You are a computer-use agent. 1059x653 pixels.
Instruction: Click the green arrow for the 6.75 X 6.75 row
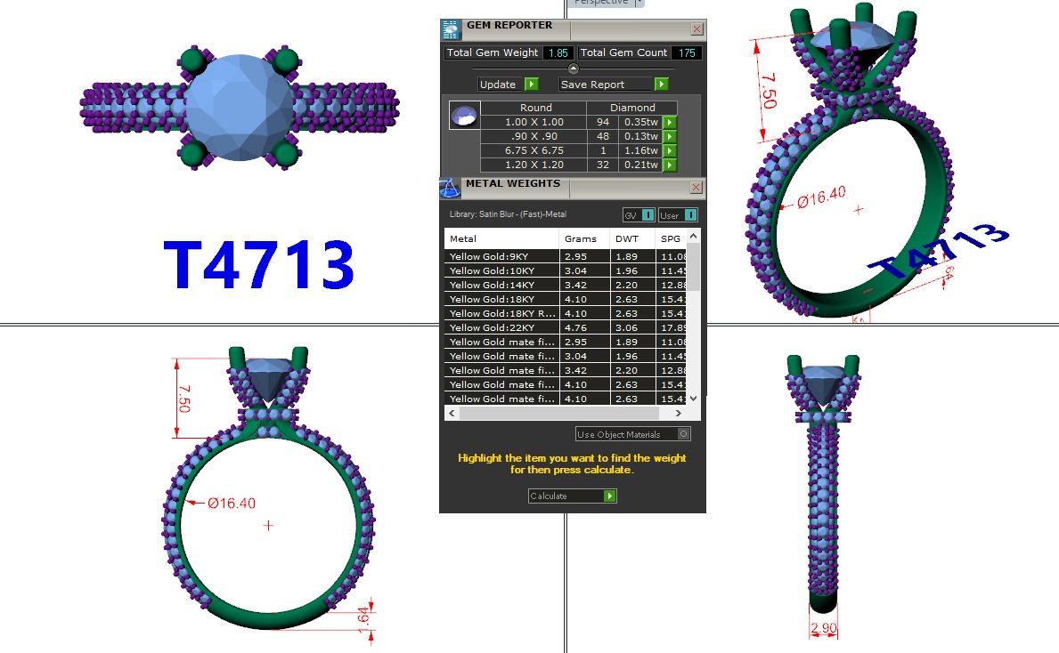pyautogui.click(x=670, y=151)
